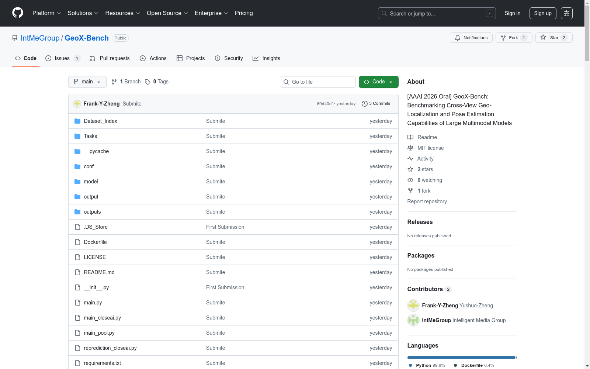Click the LICENSE file icon

(77, 257)
